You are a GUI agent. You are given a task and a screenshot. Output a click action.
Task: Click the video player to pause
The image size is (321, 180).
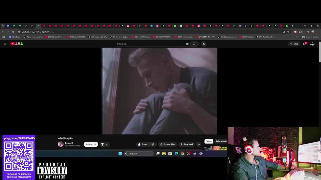point(159,91)
